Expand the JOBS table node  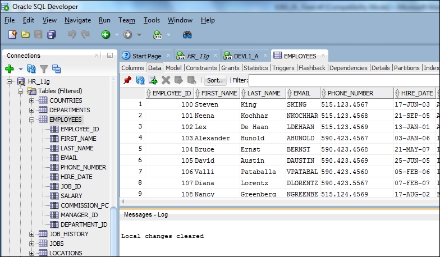[31, 244]
